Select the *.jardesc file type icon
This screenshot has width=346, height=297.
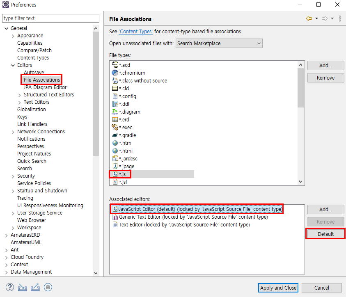pyautogui.click(x=115, y=158)
